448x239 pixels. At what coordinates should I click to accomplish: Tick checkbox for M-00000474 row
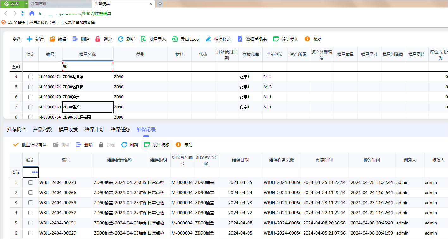point(31,87)
